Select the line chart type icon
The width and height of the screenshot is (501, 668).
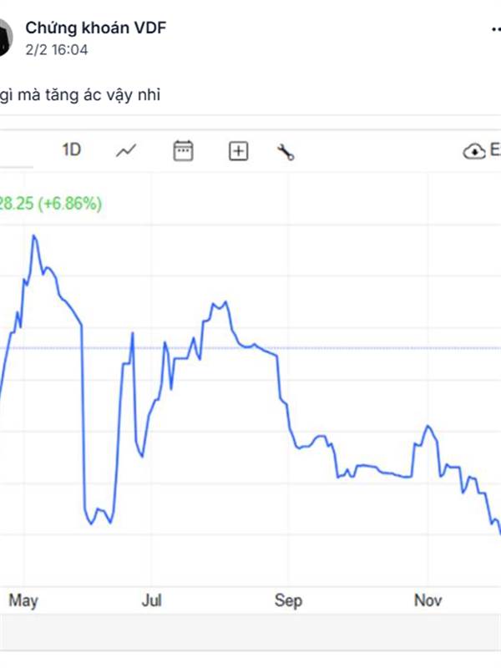pyautogui.click(x=126, y=151)
